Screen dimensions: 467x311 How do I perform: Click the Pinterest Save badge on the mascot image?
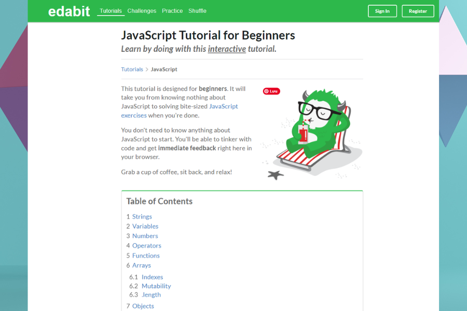click(x=271, y=91)
